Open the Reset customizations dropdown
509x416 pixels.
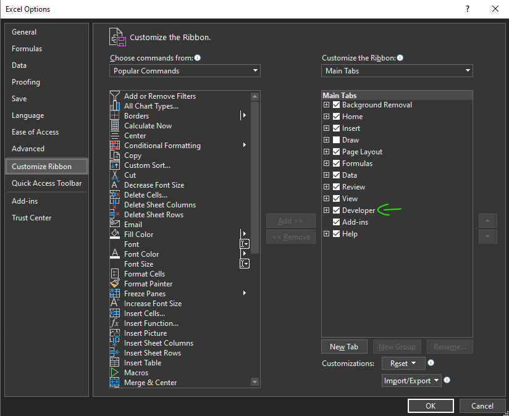tap(403, 363)
